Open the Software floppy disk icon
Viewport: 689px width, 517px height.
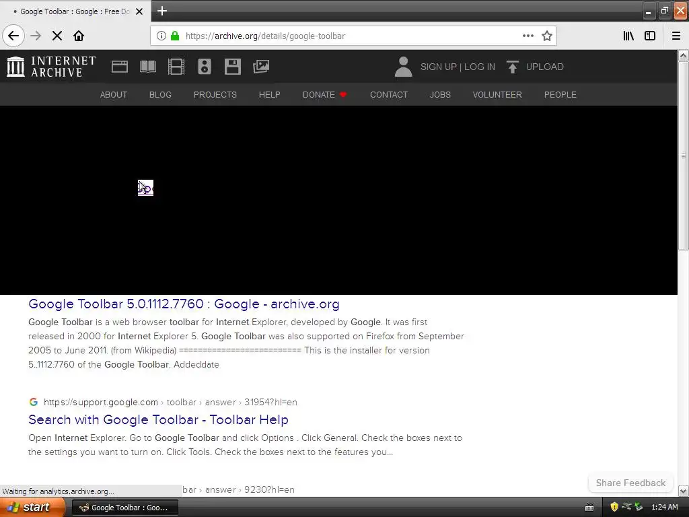point(232,67)
